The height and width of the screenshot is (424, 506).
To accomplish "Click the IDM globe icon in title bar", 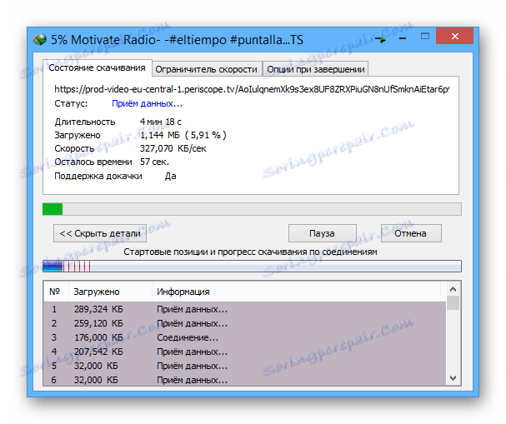I will coord(40,40).
